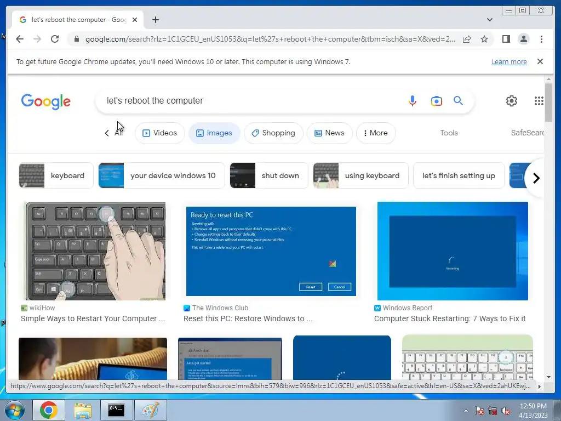Image resolution: width=561 pixels, height=421 pixels.
Task: Select the 'your device windows 10' chip
Action: pyautogui.click(x=162, y=175)
